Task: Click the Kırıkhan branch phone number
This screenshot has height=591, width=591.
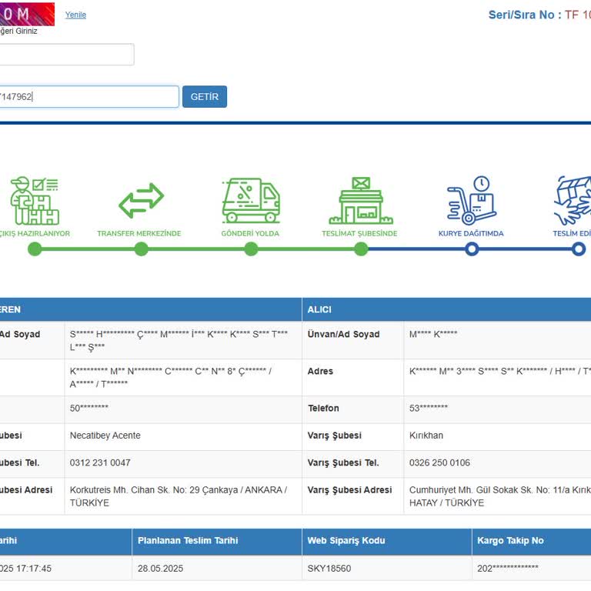Action: [439, 462]
